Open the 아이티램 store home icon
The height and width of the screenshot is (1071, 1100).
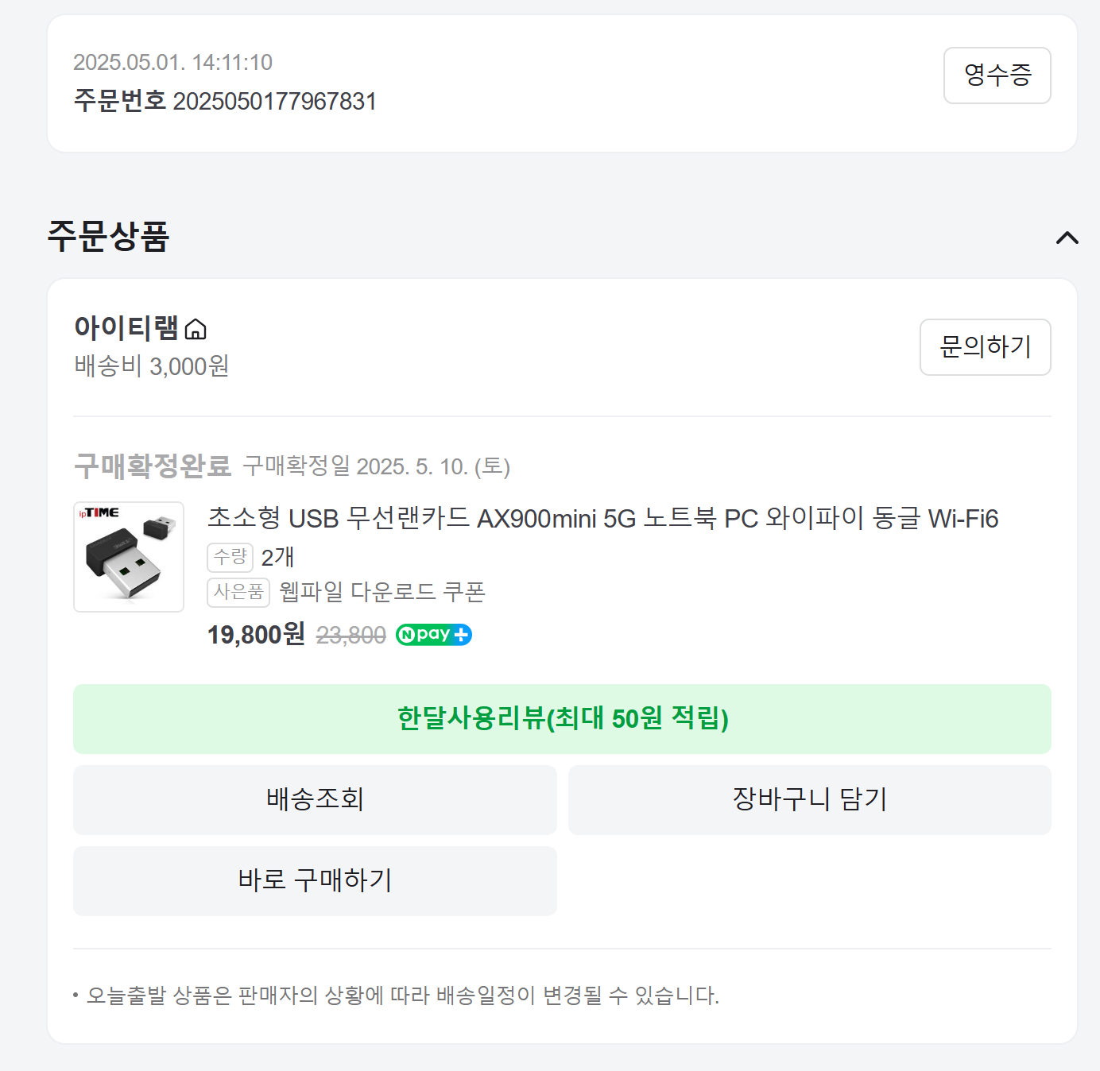(196, 329)
